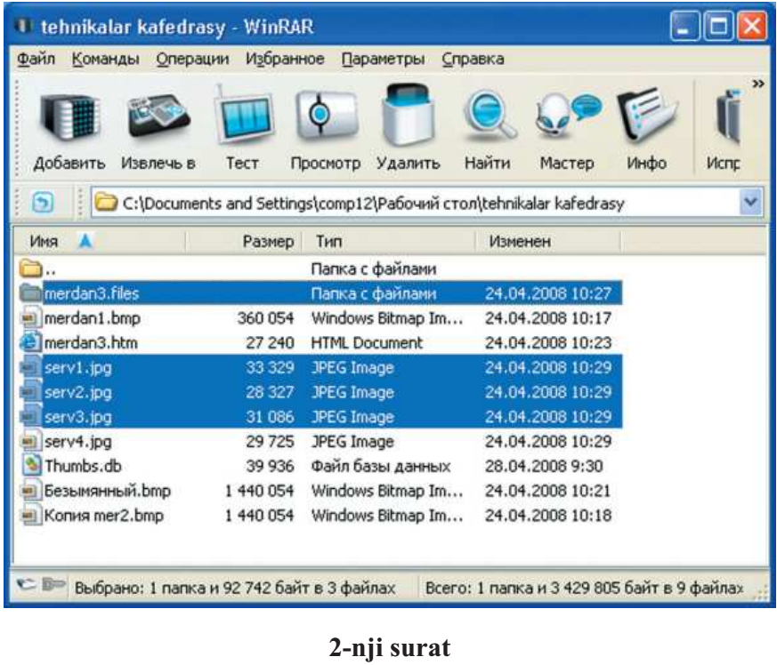Open the Команды menu
Image resolution: width=777 pixels, height=665 pixels.
click(x=105, y=59)
